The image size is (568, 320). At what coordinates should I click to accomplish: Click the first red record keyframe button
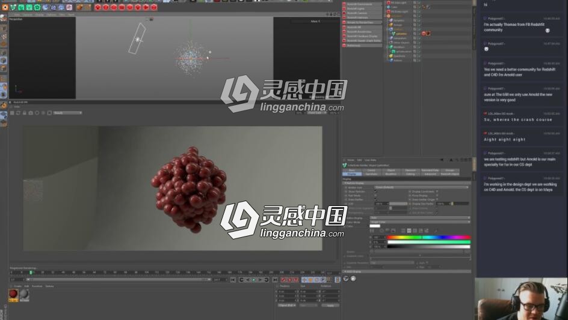(283, 280)
